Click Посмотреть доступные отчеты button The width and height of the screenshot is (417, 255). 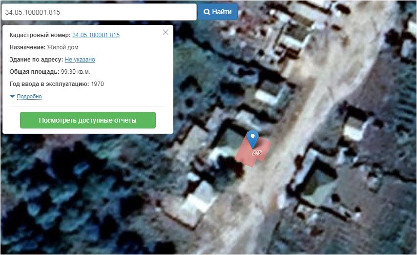pos(88,120)
